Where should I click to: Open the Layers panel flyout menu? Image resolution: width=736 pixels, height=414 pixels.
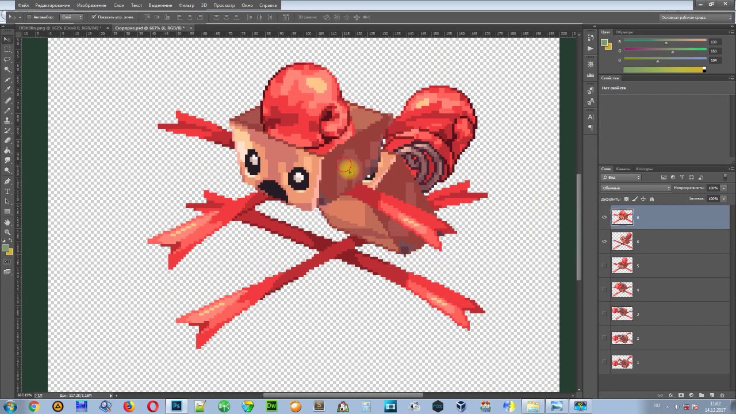(731, 169)
